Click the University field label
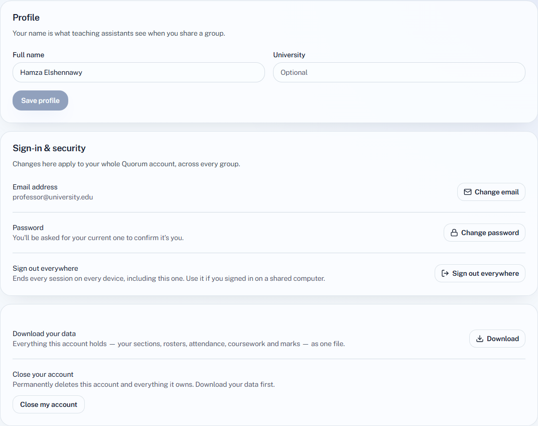 pyautogui.click(x=289, y=55)
